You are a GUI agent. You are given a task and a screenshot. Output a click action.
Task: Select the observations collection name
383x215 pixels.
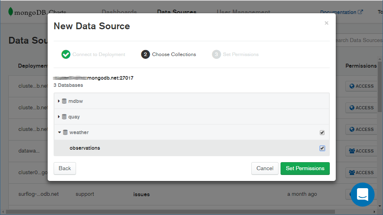(85, 148)
